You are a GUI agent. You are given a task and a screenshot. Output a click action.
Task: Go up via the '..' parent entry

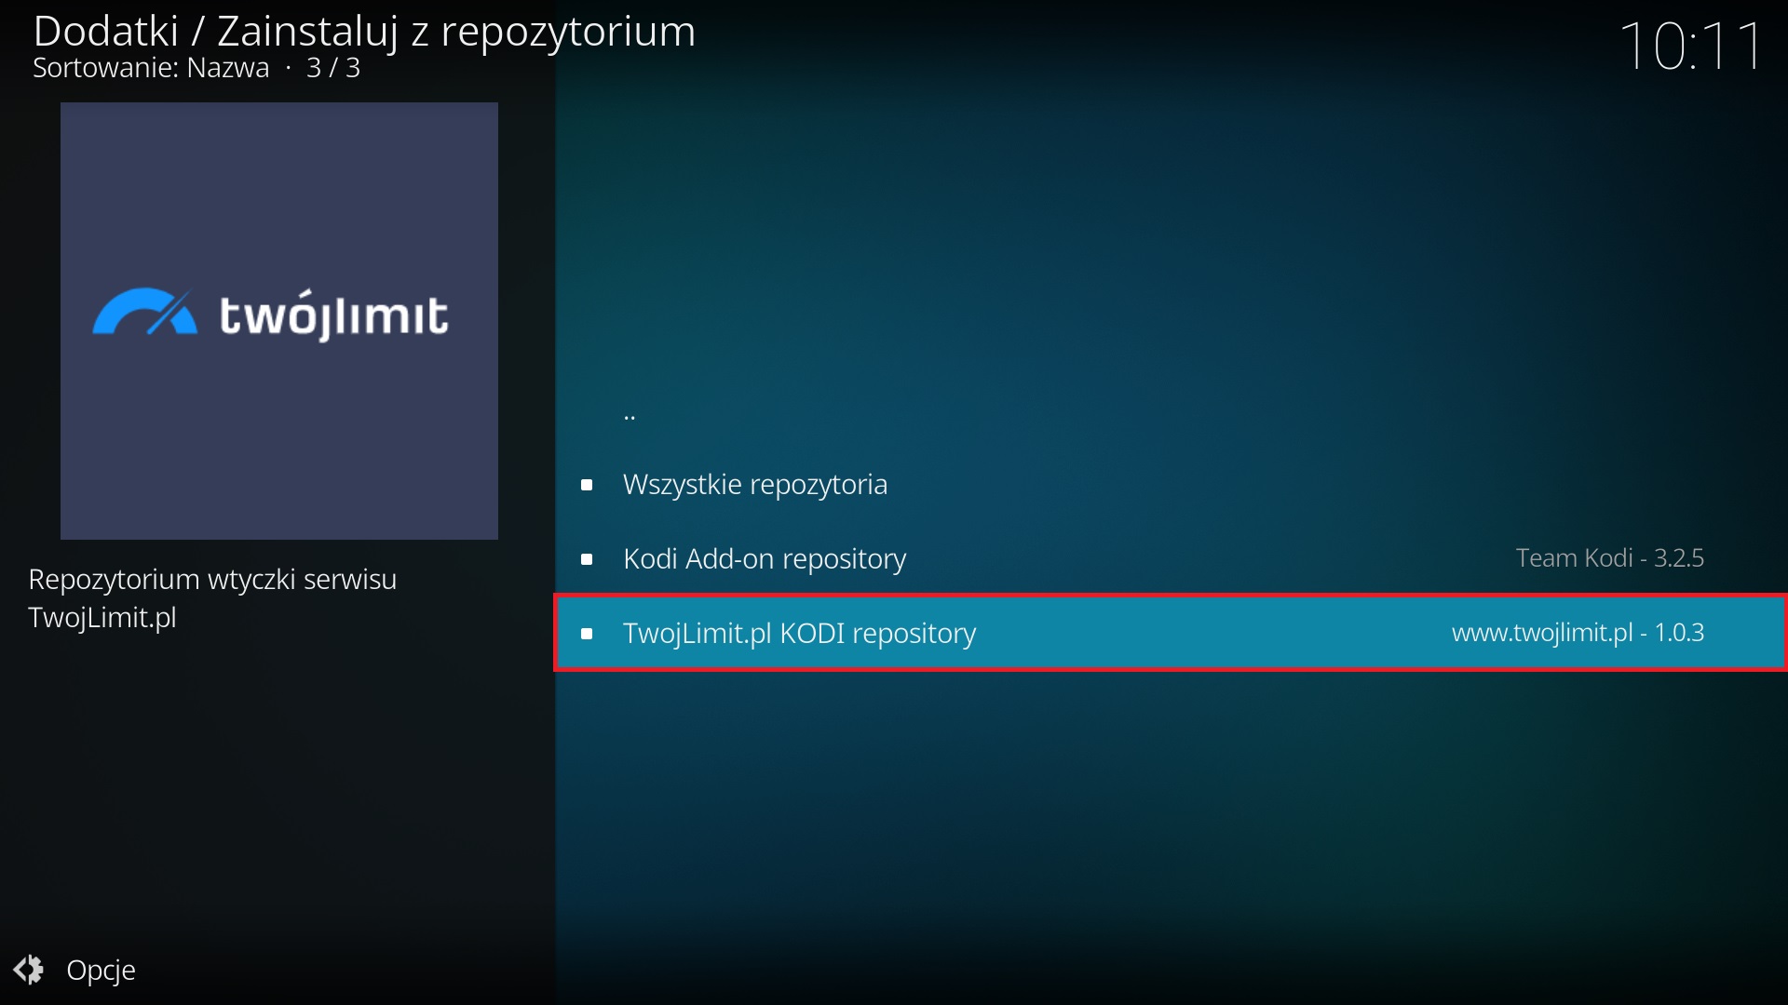(x=1170, y=410)
